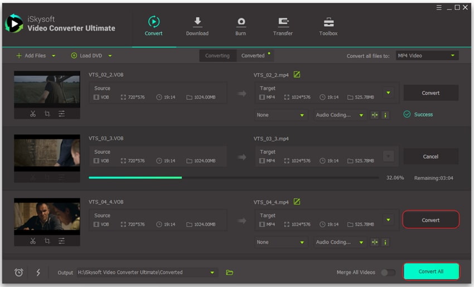
Task: Toggle high speed conversion lightning icon
Action: [x=38, y=272]
